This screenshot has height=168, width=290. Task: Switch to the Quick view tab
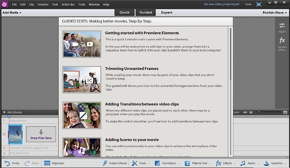coord(124,12)
